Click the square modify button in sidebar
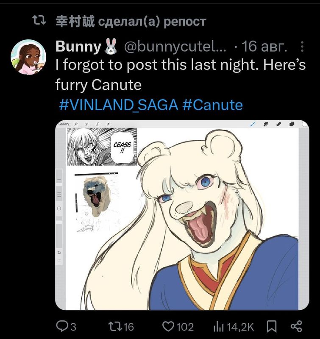This screenshot has height=339, width=320. (x=59, y=208)
